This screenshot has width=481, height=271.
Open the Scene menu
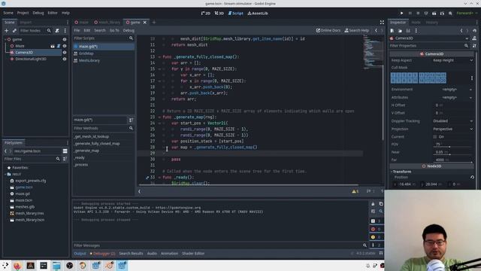tap(8, 13)
